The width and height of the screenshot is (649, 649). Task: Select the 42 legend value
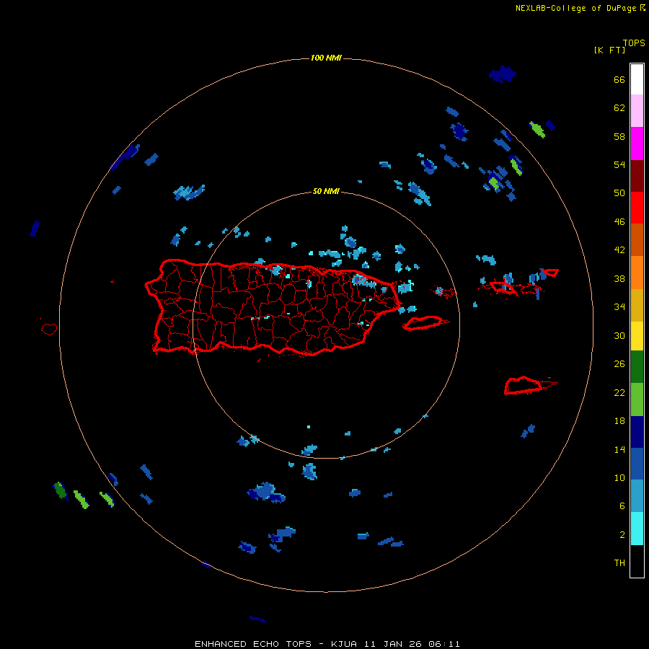click(619, 250)
